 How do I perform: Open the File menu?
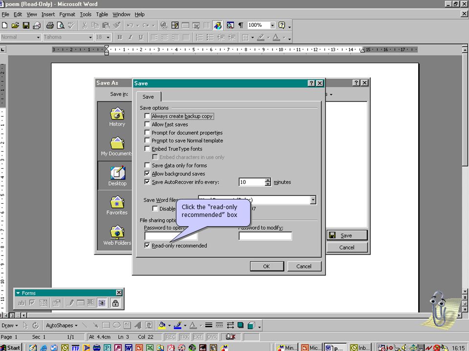[5, 14]
